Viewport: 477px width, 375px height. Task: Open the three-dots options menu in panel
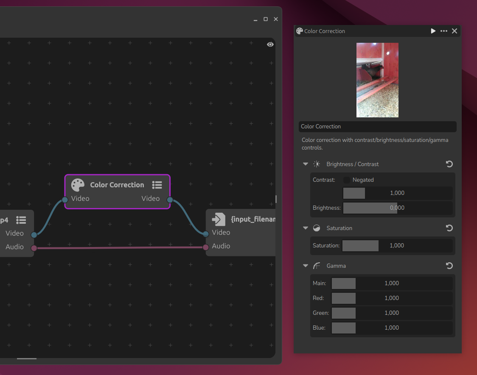click(x=444, y=31)
